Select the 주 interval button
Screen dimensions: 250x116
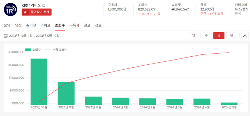pyautogui.click(x=206, y=36)
